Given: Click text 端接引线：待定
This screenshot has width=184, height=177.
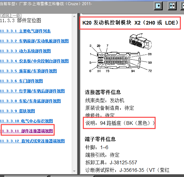Looking at the screenshot, I should click(x=102, y=155).
